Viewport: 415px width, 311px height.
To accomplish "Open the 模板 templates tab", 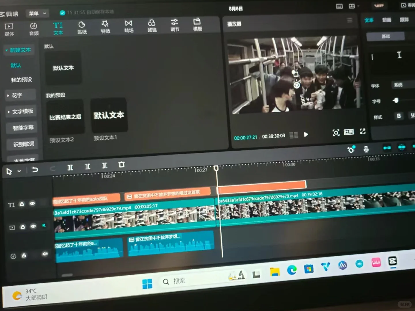I will point(197,24).
